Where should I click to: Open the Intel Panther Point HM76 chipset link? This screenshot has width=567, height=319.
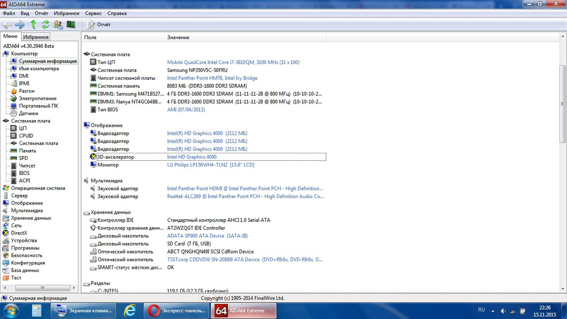[x=212, y=78]
